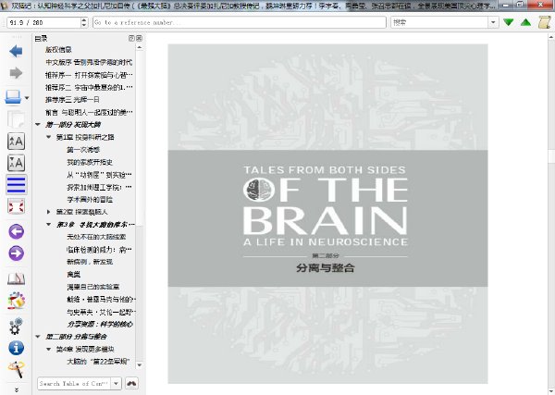Collapse the 第4章 chapter arrow
The height and width of the screenshot is (395, 555).
(x=49, y=349)
